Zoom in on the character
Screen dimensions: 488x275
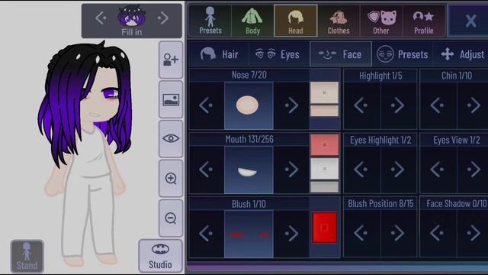click(171, 178)
